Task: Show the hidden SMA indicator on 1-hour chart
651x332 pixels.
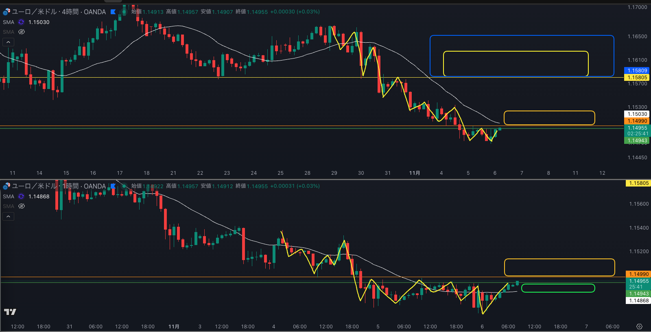Action: click(22, 206)
